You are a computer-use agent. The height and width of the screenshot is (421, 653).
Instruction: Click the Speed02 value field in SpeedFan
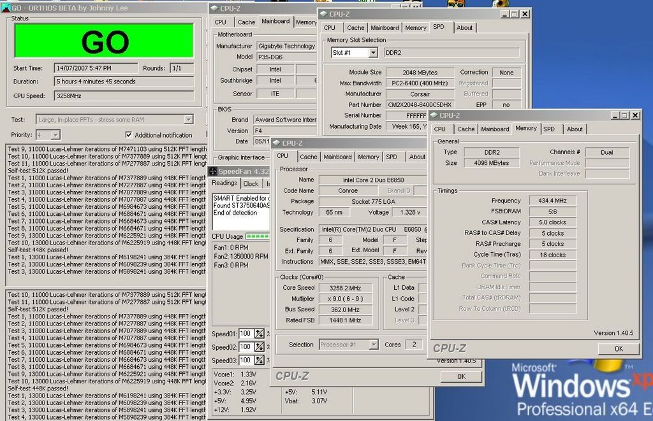pos(246,347)
